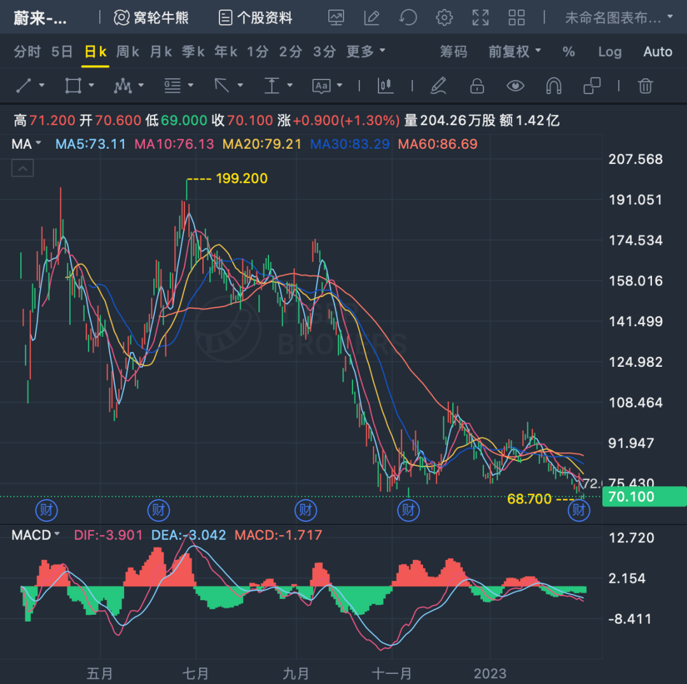Click the refresh chart icon
Viewport: 687px width, 684px height.
(x=408, y=18)
